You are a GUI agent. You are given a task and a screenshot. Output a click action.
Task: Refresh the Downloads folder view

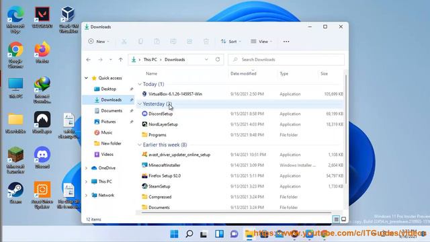[x=218, y=59]
